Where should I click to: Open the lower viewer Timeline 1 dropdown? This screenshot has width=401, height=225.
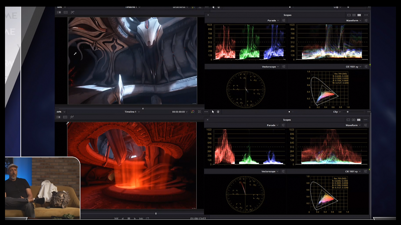tap(132, 112)
